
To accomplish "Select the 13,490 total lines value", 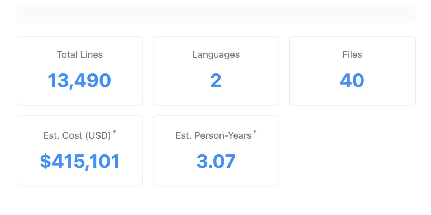I will pyautogui.click(x=80, y=80).
